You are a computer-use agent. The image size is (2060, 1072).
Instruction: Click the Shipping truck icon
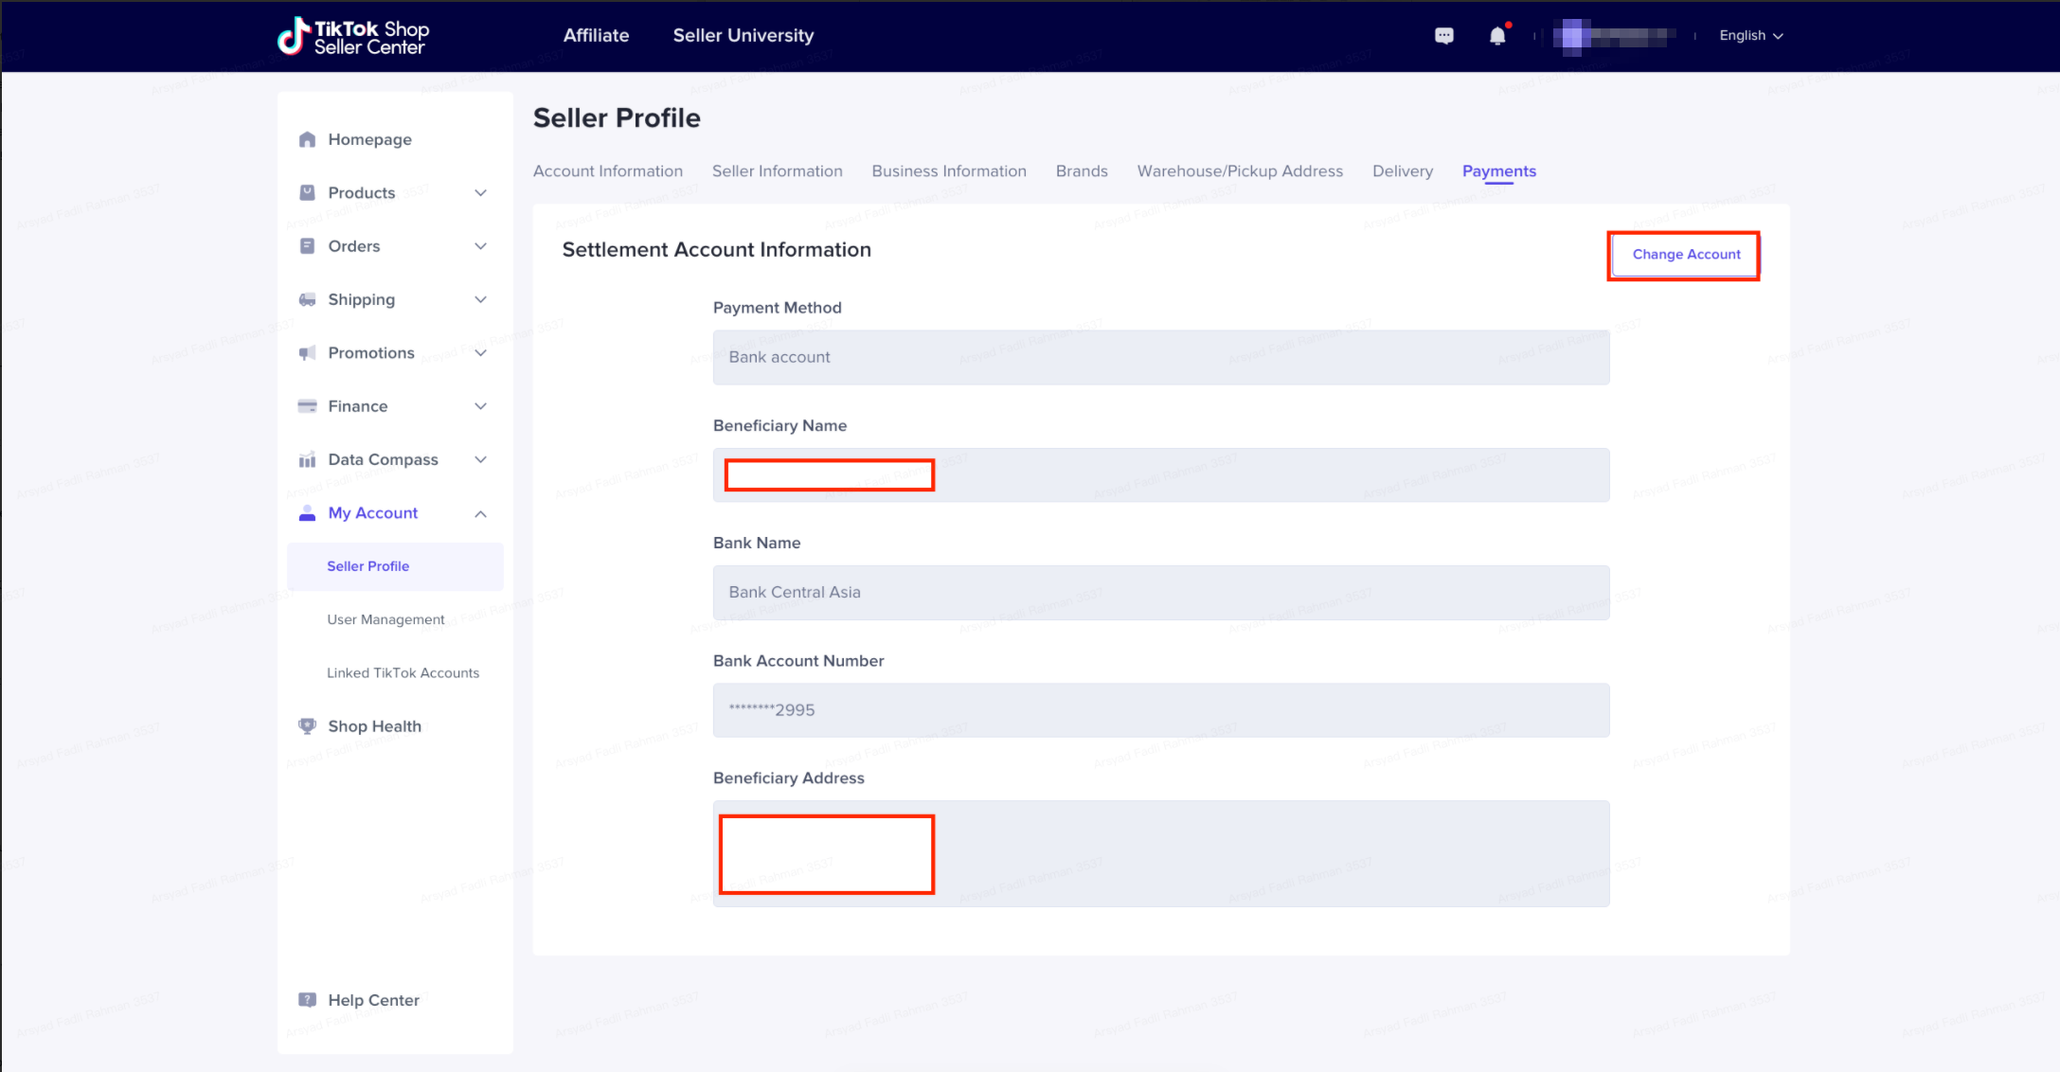point(307,299)
